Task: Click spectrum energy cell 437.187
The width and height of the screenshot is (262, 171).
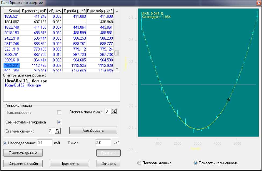Action: coord(34,22)
